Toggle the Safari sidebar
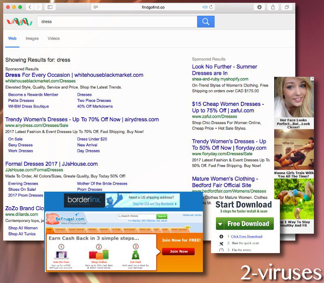Viewport: 324px width, 283px height. point(49,7)
